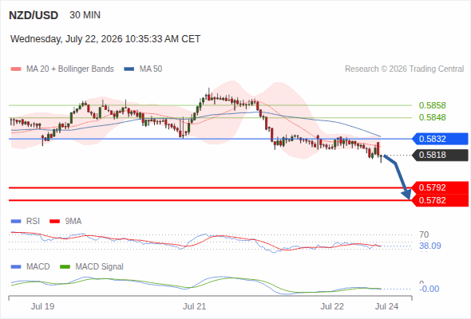Click the red 0.5792 support tag
The height and width of the screenshot is (319, 471).
(440, 187)
